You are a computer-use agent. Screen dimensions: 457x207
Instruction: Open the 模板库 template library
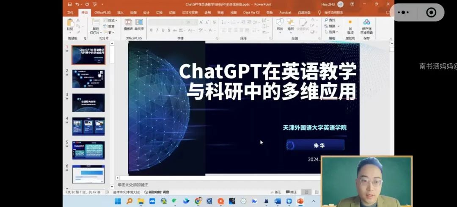128,25
